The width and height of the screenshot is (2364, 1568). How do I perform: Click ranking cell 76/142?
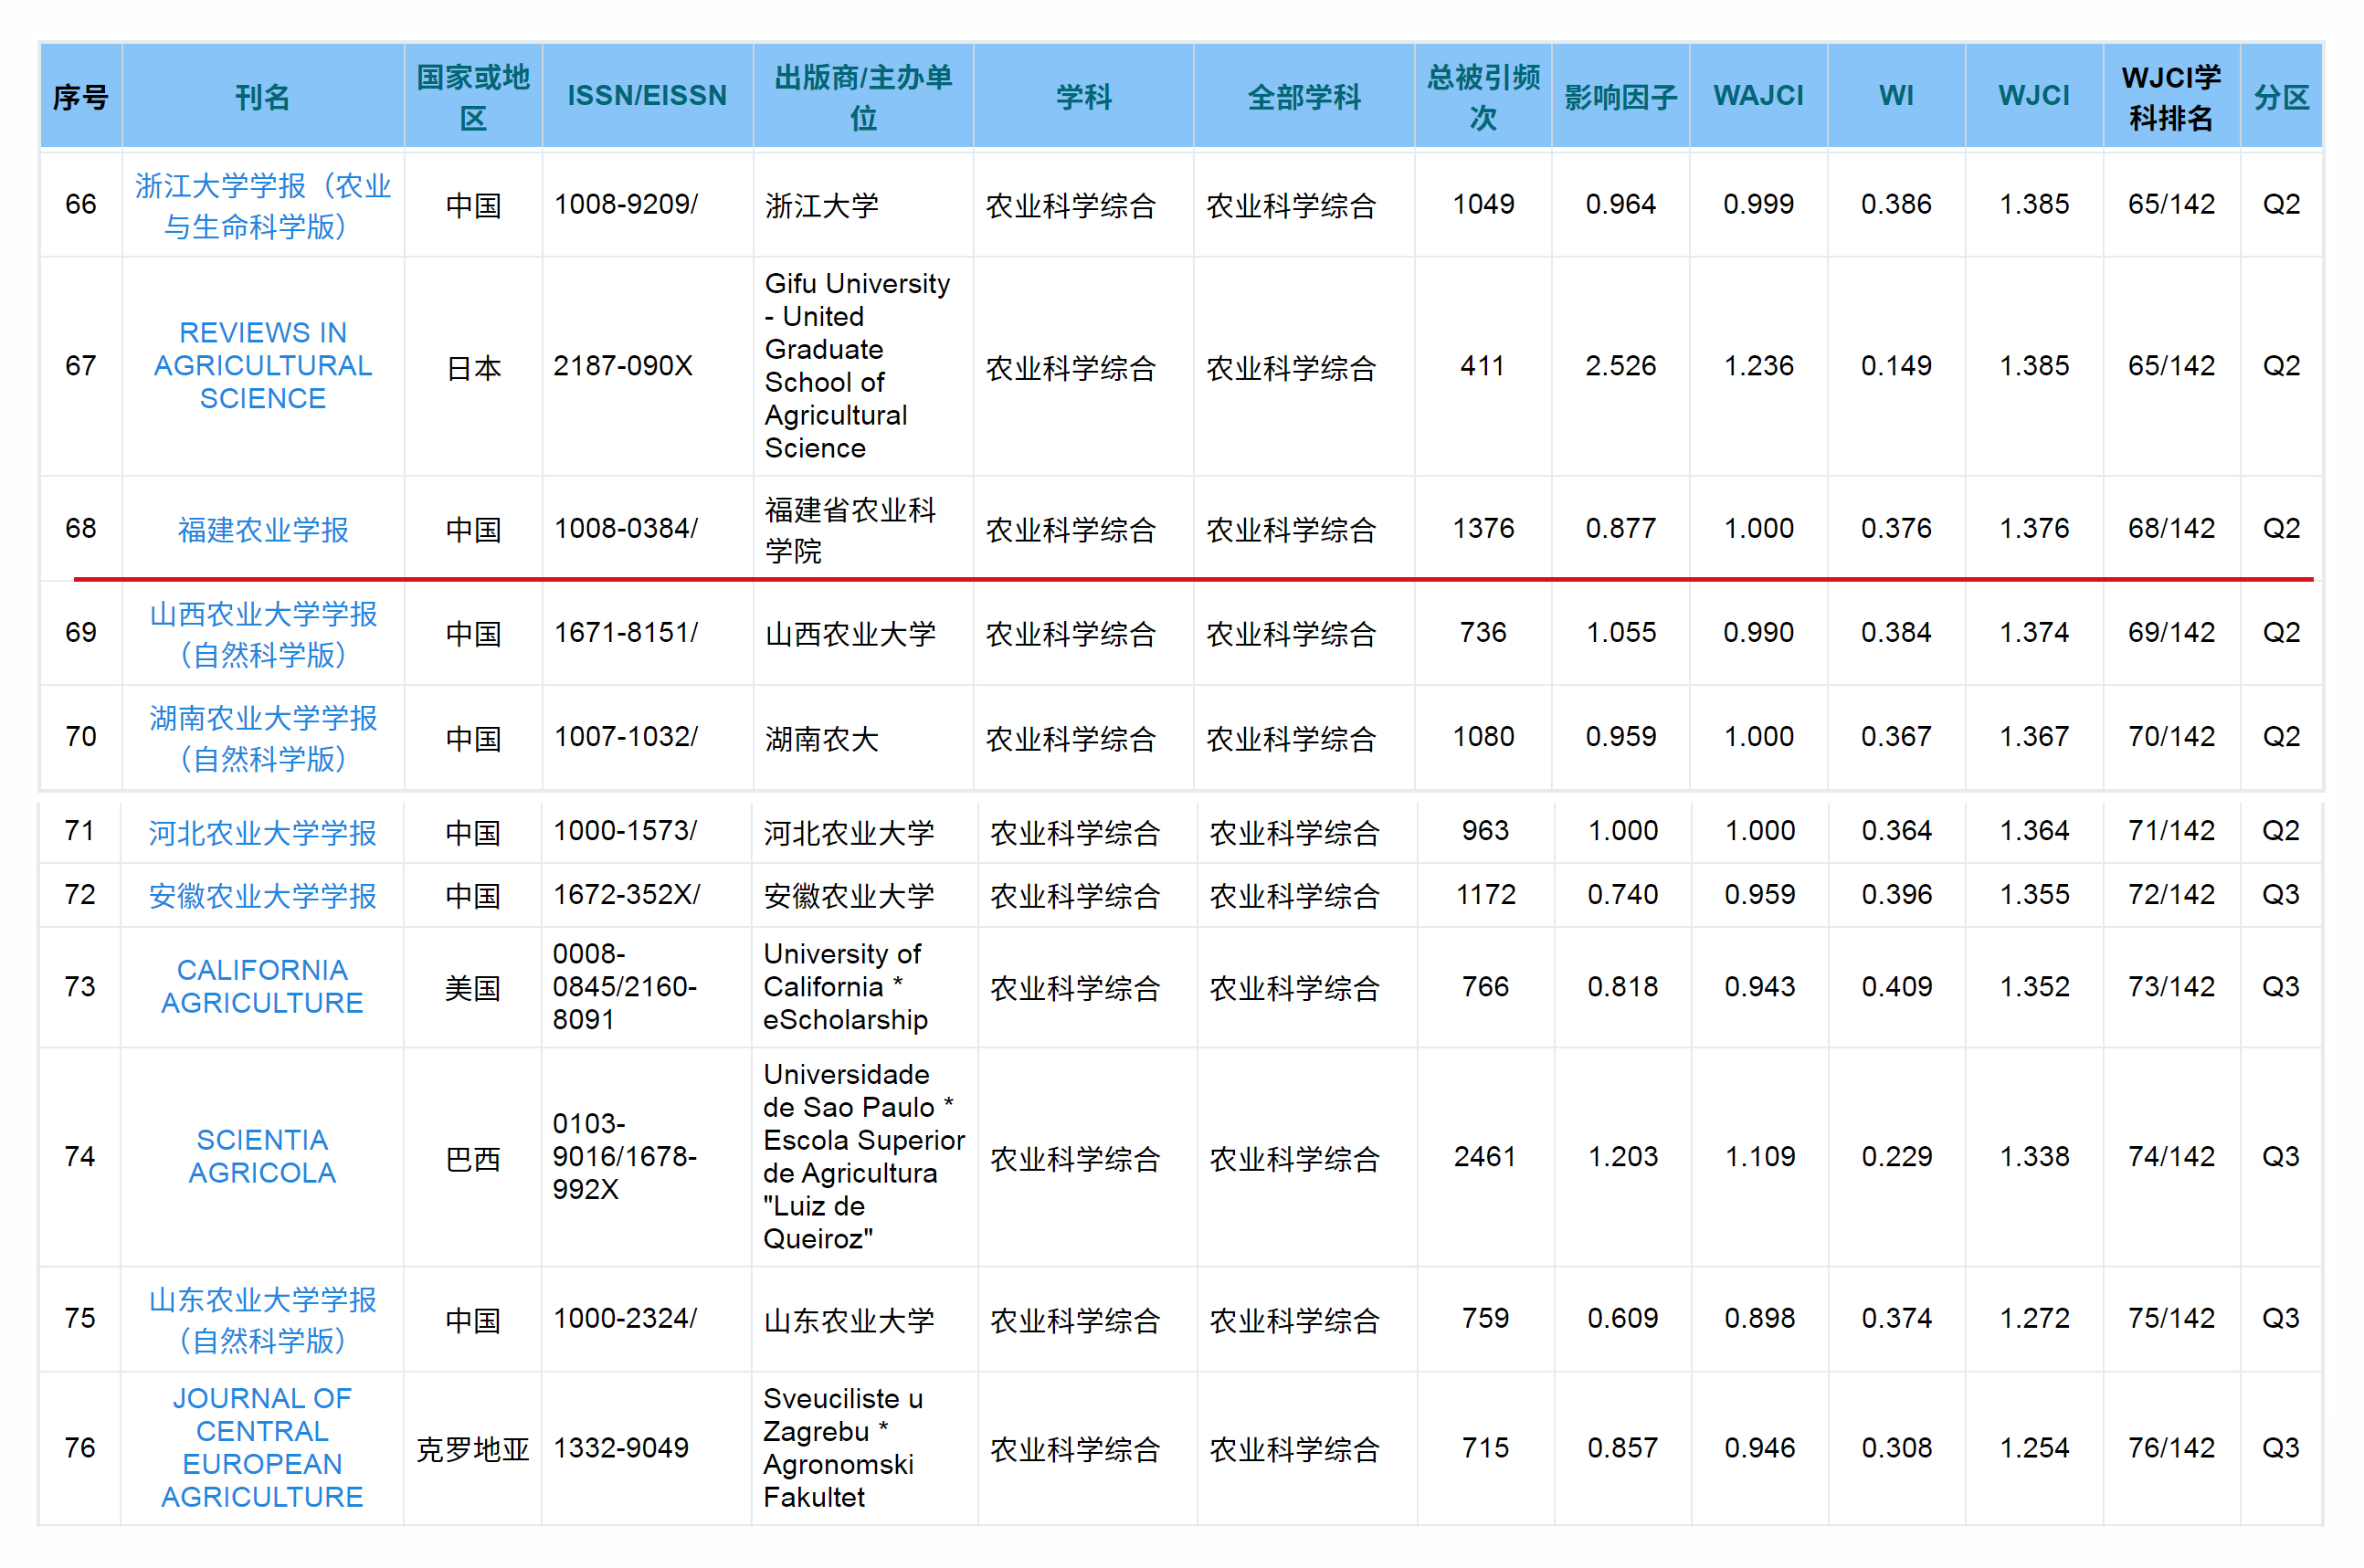click(x=2172, y=1447)
